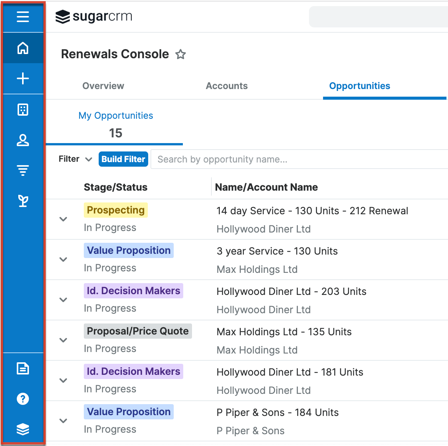The image size is (448, 446).
Task: Open the document icon in sidebar
Action: point(23,368)
